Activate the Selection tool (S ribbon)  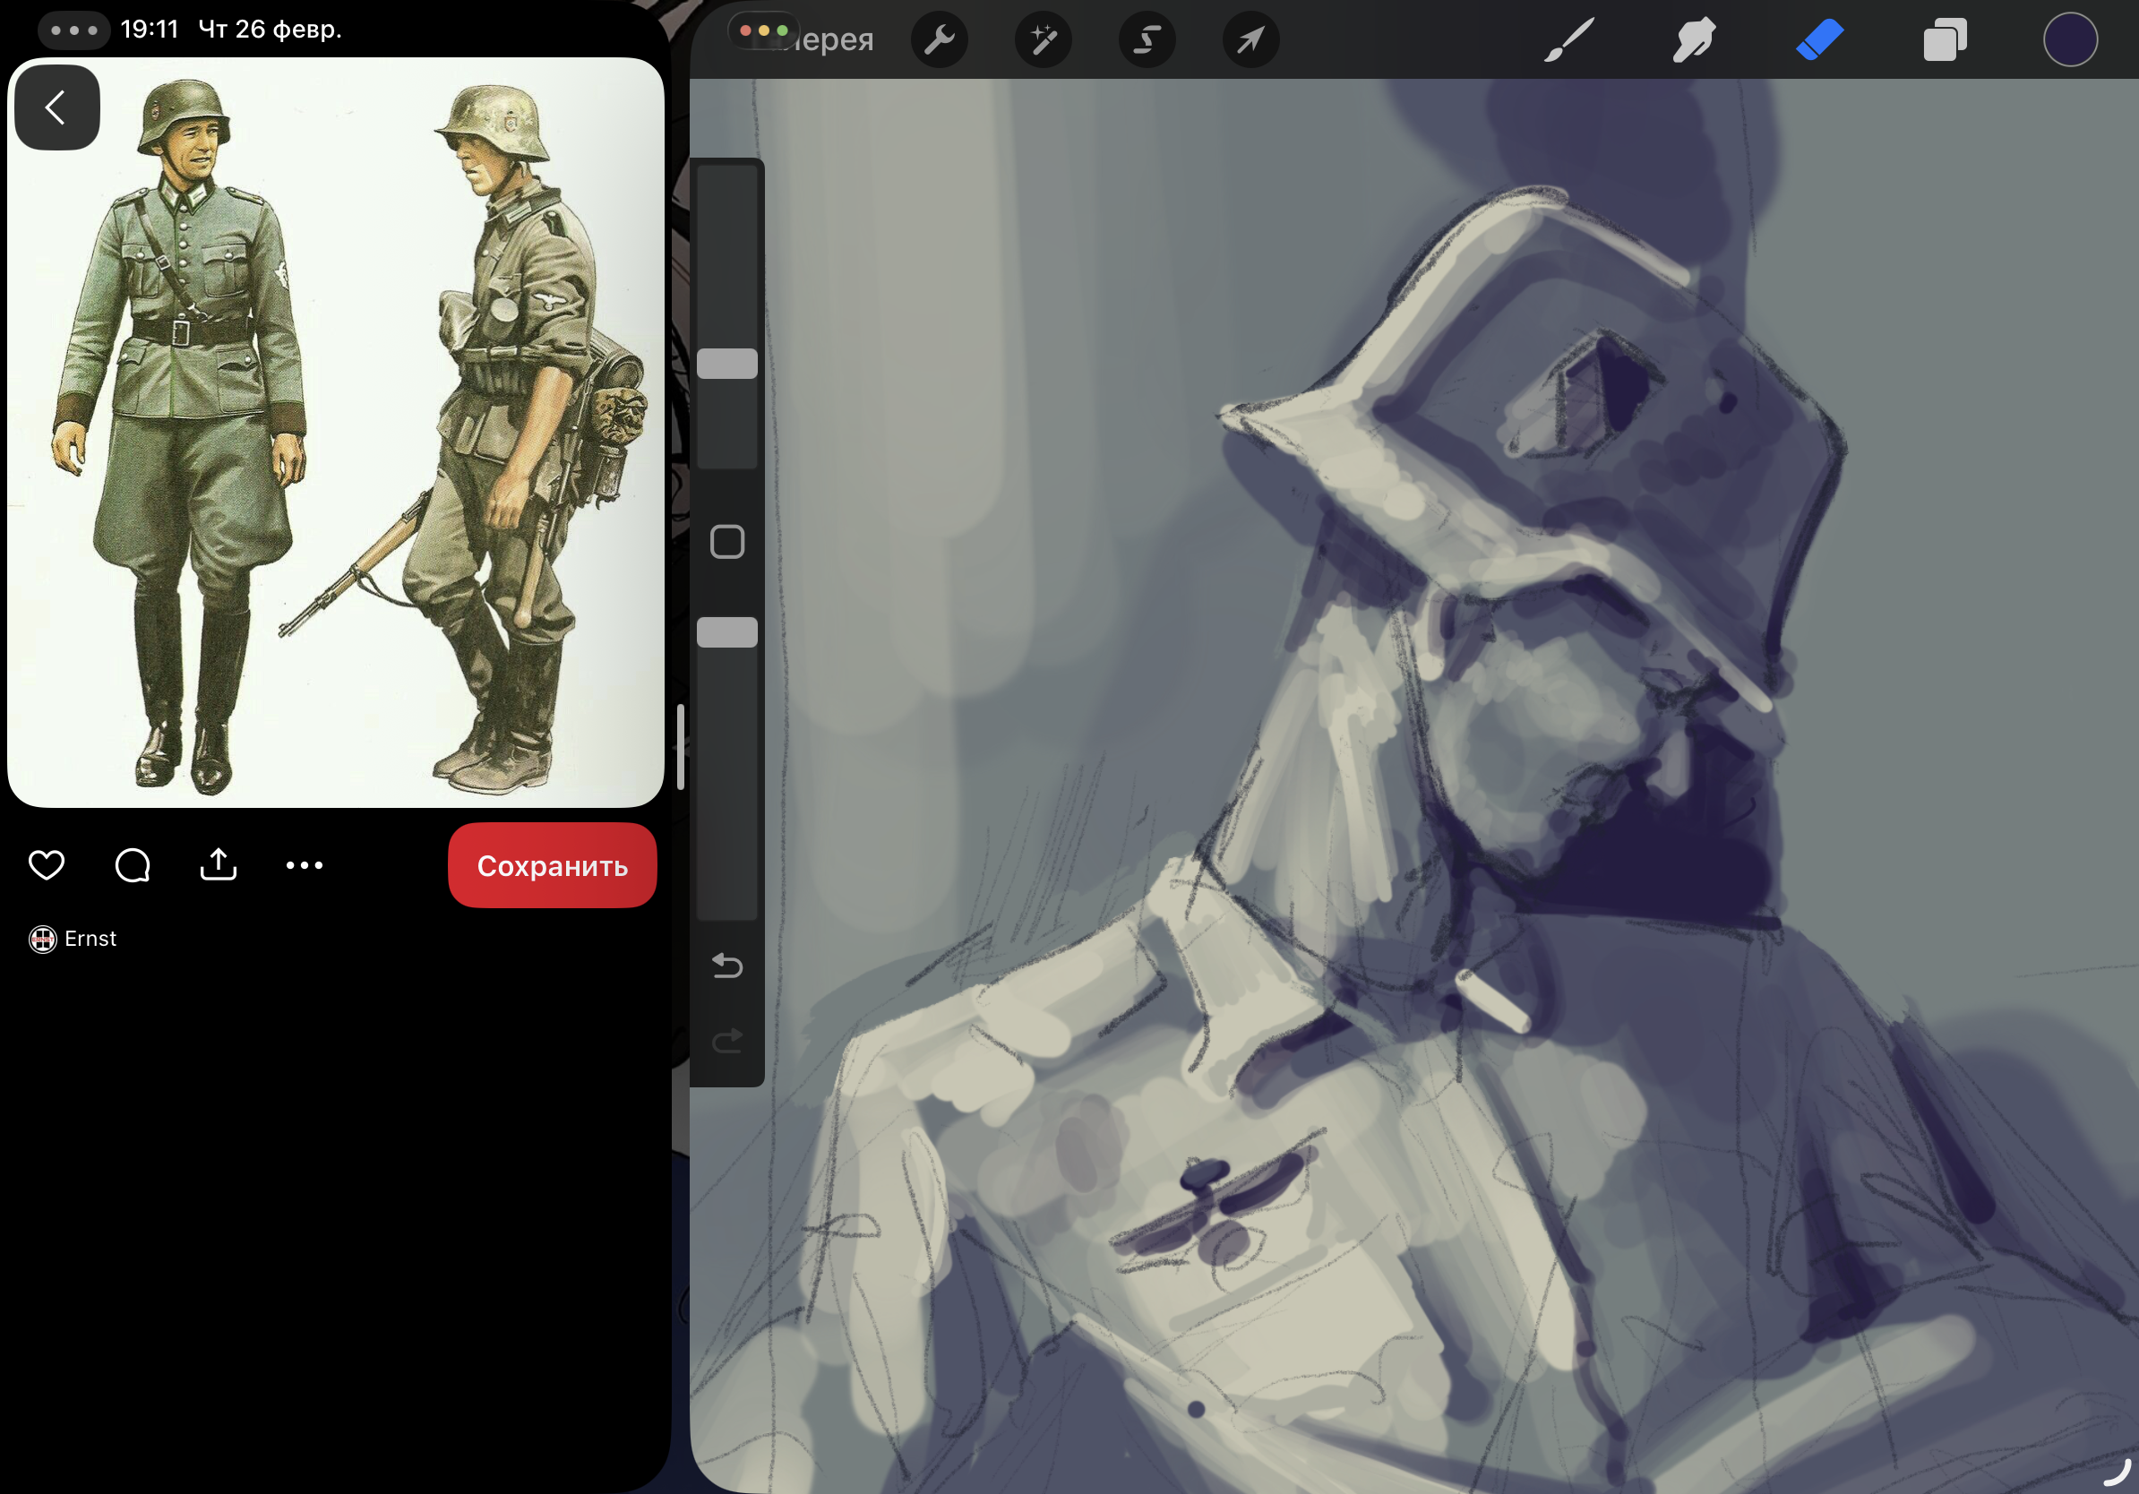point(1147,39)
